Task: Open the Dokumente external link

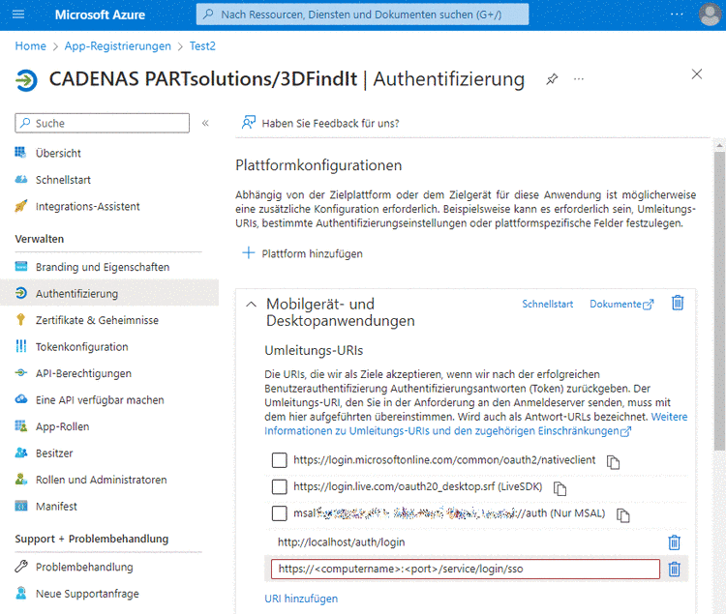Action: pos(621,304)
